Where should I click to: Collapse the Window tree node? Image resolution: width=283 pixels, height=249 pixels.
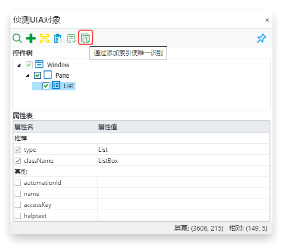tap(19, 65)
